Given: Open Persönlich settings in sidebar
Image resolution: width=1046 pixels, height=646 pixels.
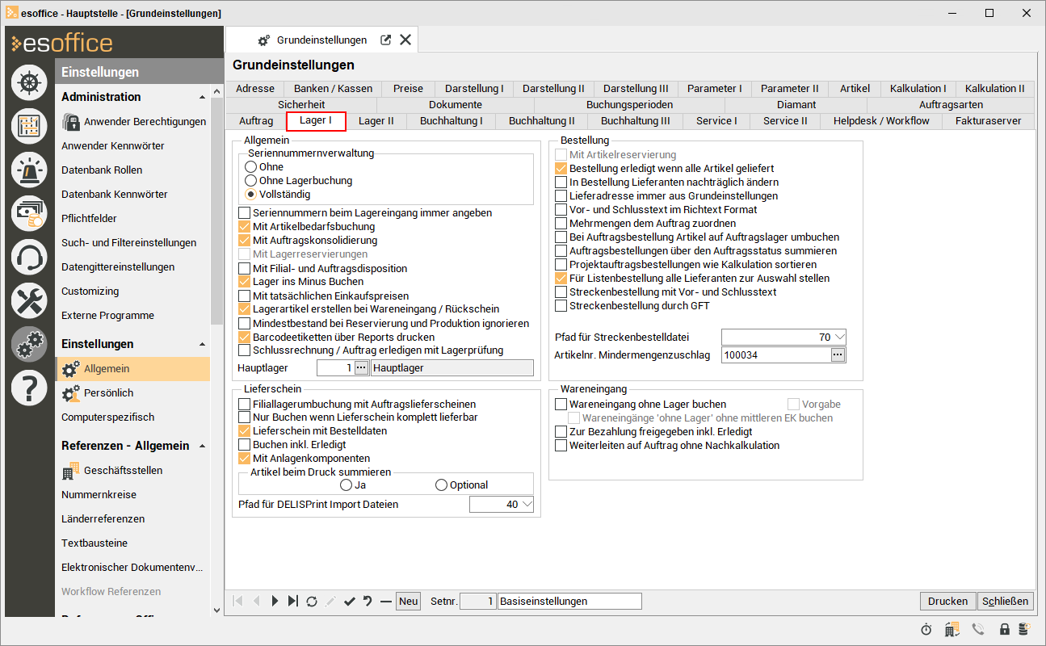Looking at the screenshot, I should click(x=97, y=393).
